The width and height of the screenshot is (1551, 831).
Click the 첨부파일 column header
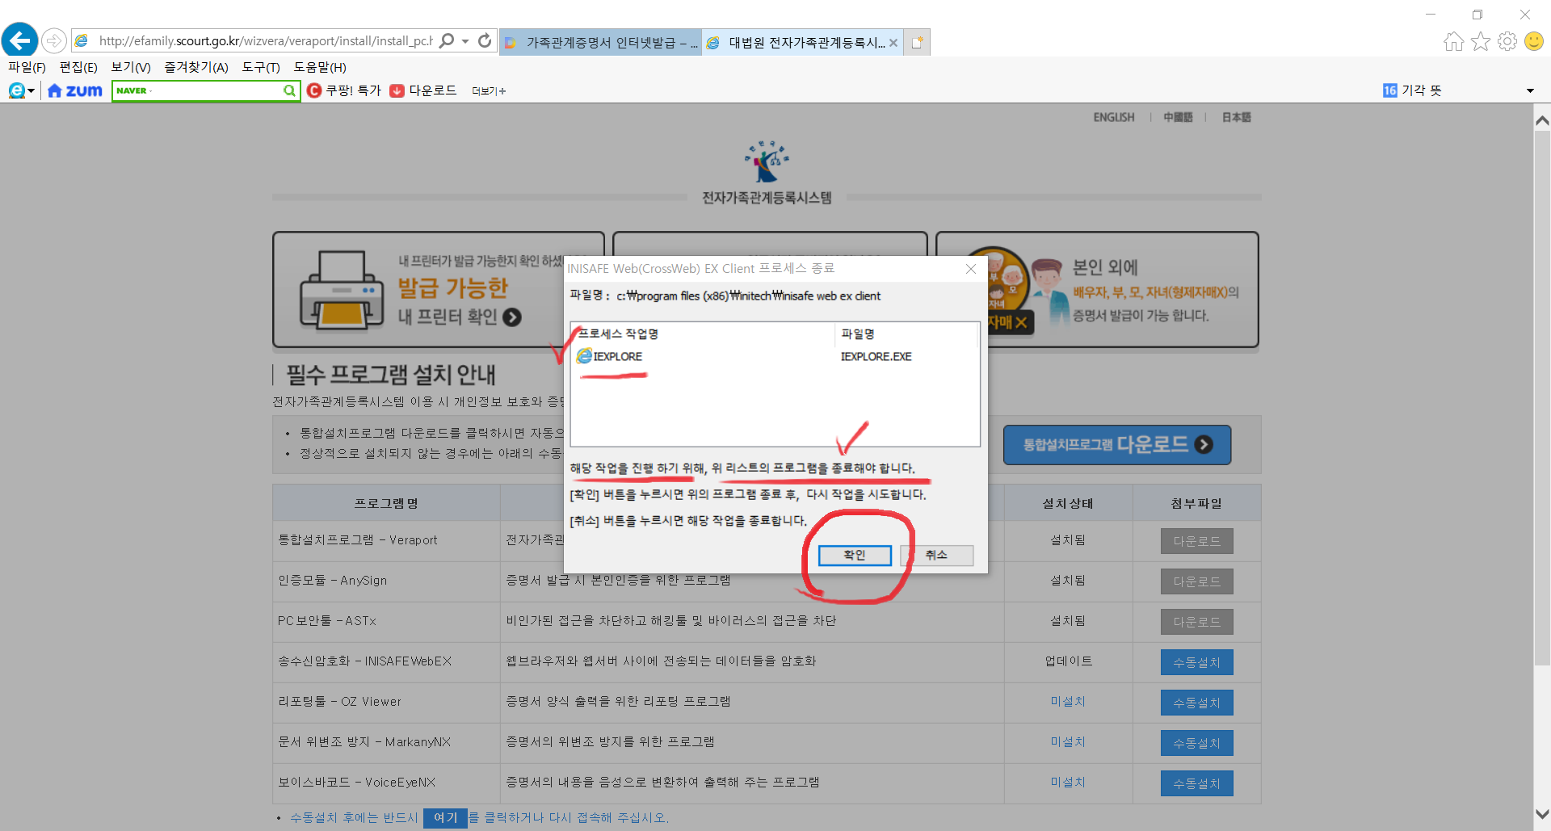(1197, 503)
